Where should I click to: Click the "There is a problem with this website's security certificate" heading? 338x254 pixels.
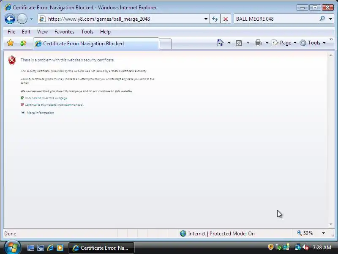[68, 60]
